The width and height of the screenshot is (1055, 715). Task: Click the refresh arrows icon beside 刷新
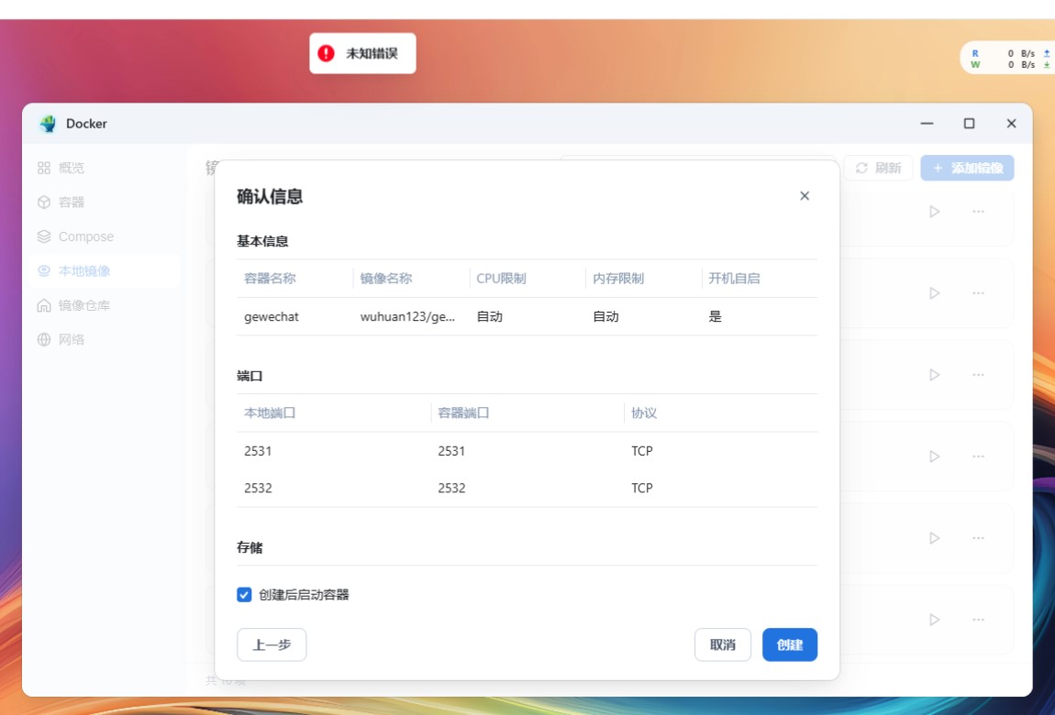(861, 168)
